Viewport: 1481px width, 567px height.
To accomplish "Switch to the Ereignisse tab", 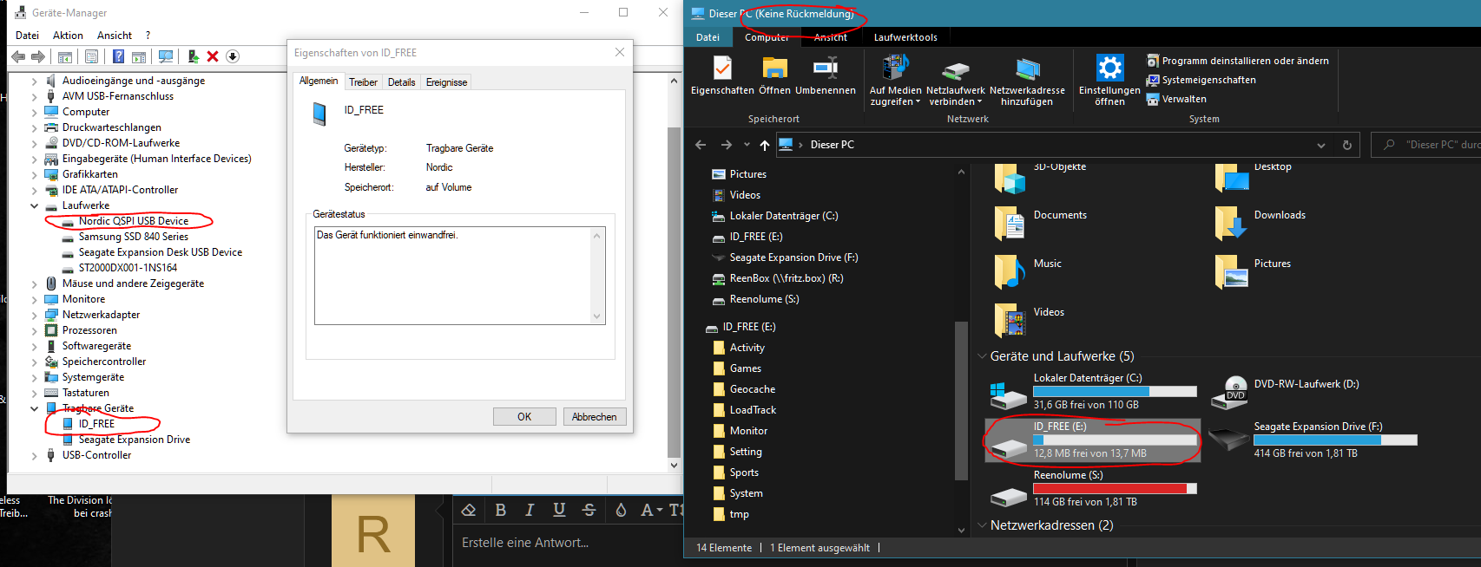I will click(x=446, y=82).
